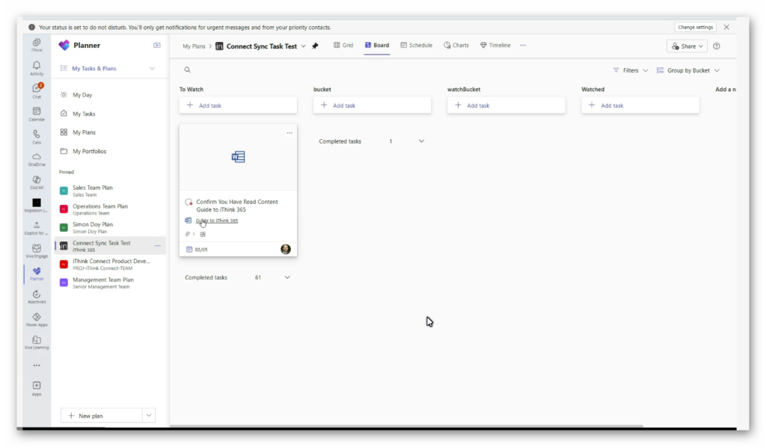Open the Copilot for... app icon
This screenshot has height=447, width=766.
click(x=37, y=228)
